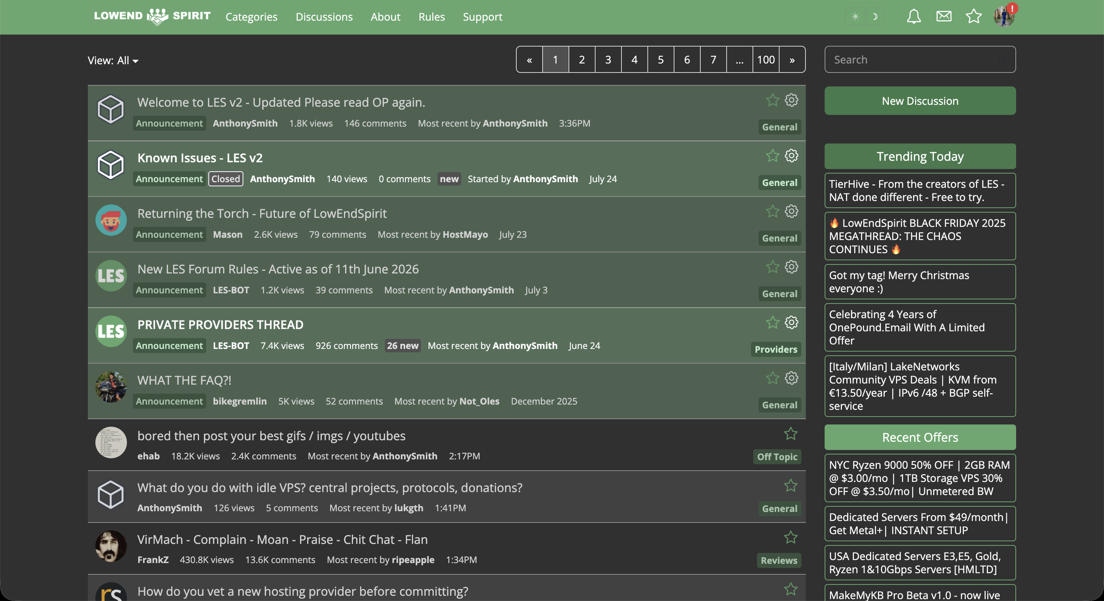Open options gear for Welcome to LES thread
The width and height of the screenshot is (1104, 601).
791,100
